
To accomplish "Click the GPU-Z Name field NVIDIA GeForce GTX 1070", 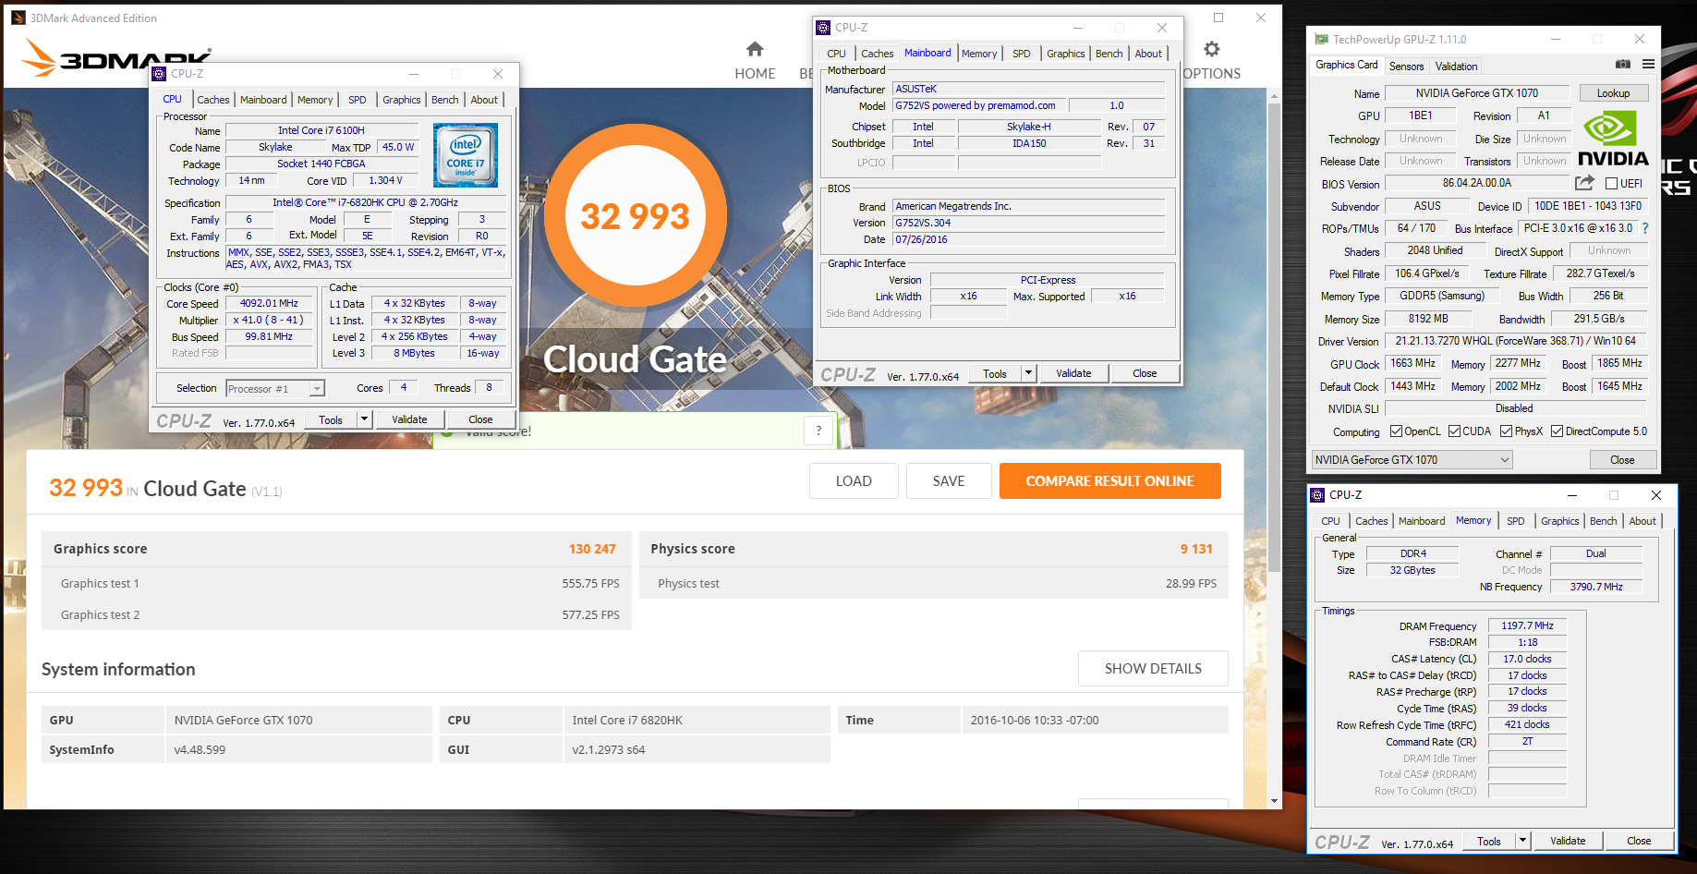I will pos(1476,93).
